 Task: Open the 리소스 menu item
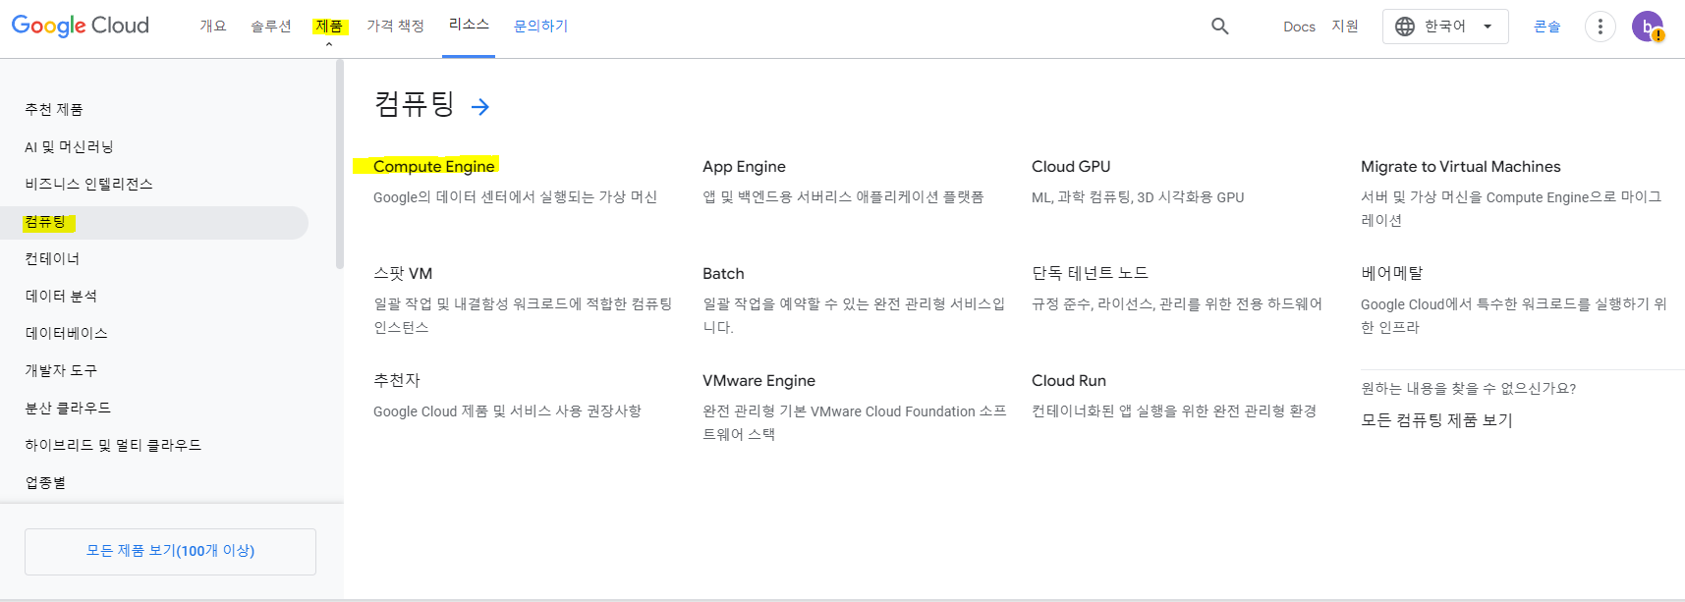[x=469, y=25]
